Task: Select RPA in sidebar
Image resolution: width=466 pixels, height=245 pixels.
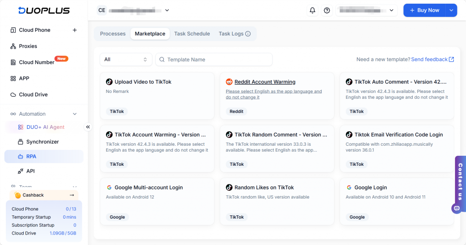Action: tap(44, 156)
